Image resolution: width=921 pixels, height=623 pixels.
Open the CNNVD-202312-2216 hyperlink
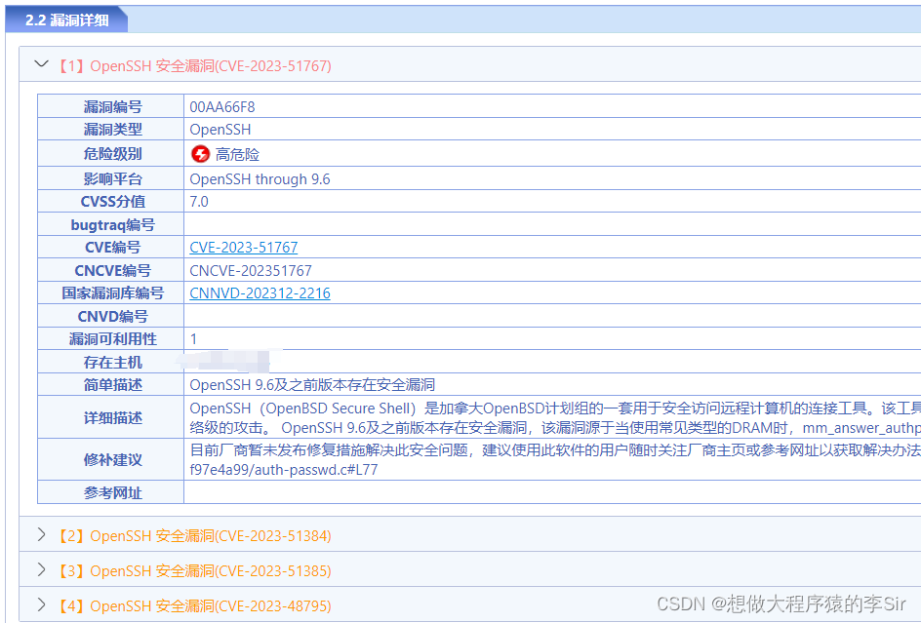[260, 293]
